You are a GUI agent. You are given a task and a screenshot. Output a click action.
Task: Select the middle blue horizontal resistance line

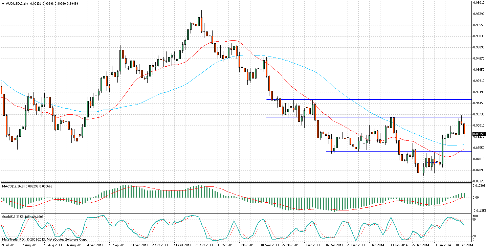click(x=338, y=117)
